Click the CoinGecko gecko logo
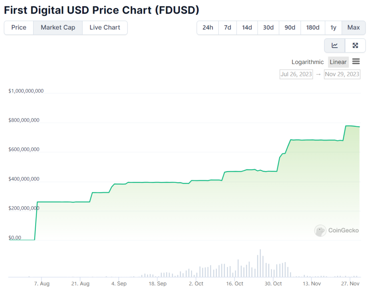 320,231
